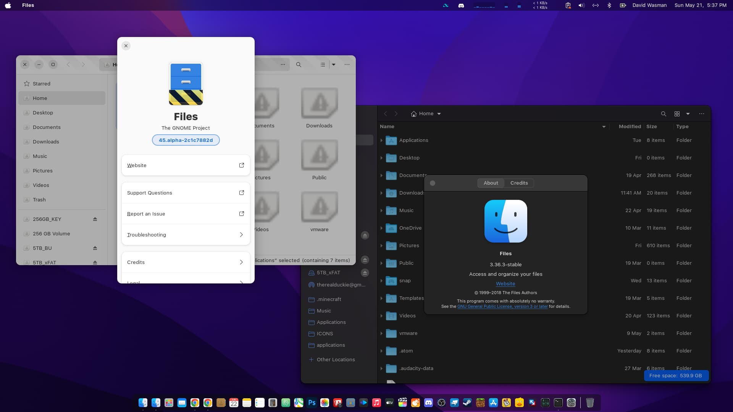733x412 pixels.
Task: Click the search icon in the dark Files window
Action: (664, 114)
